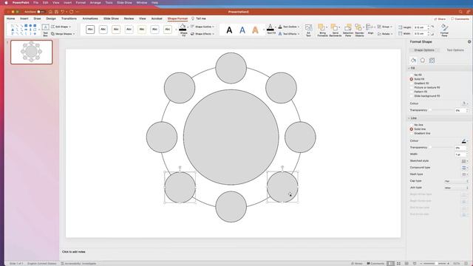Screen dimensions: 473x266
Task: Select Picture or texture fill option
Action: point(411,87)
